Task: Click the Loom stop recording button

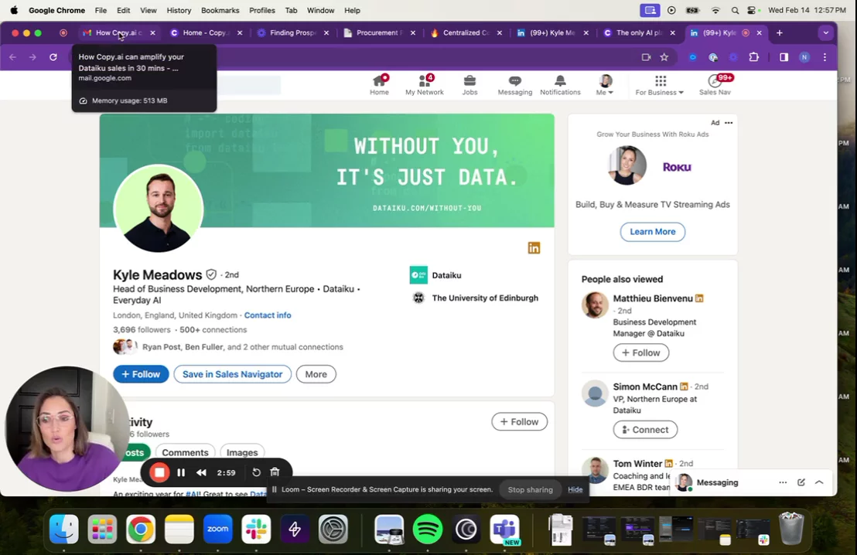Action: [159, 472]
